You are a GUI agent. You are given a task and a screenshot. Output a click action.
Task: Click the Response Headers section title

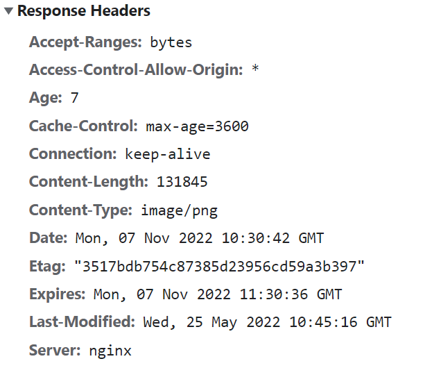(x=83, y=12)
